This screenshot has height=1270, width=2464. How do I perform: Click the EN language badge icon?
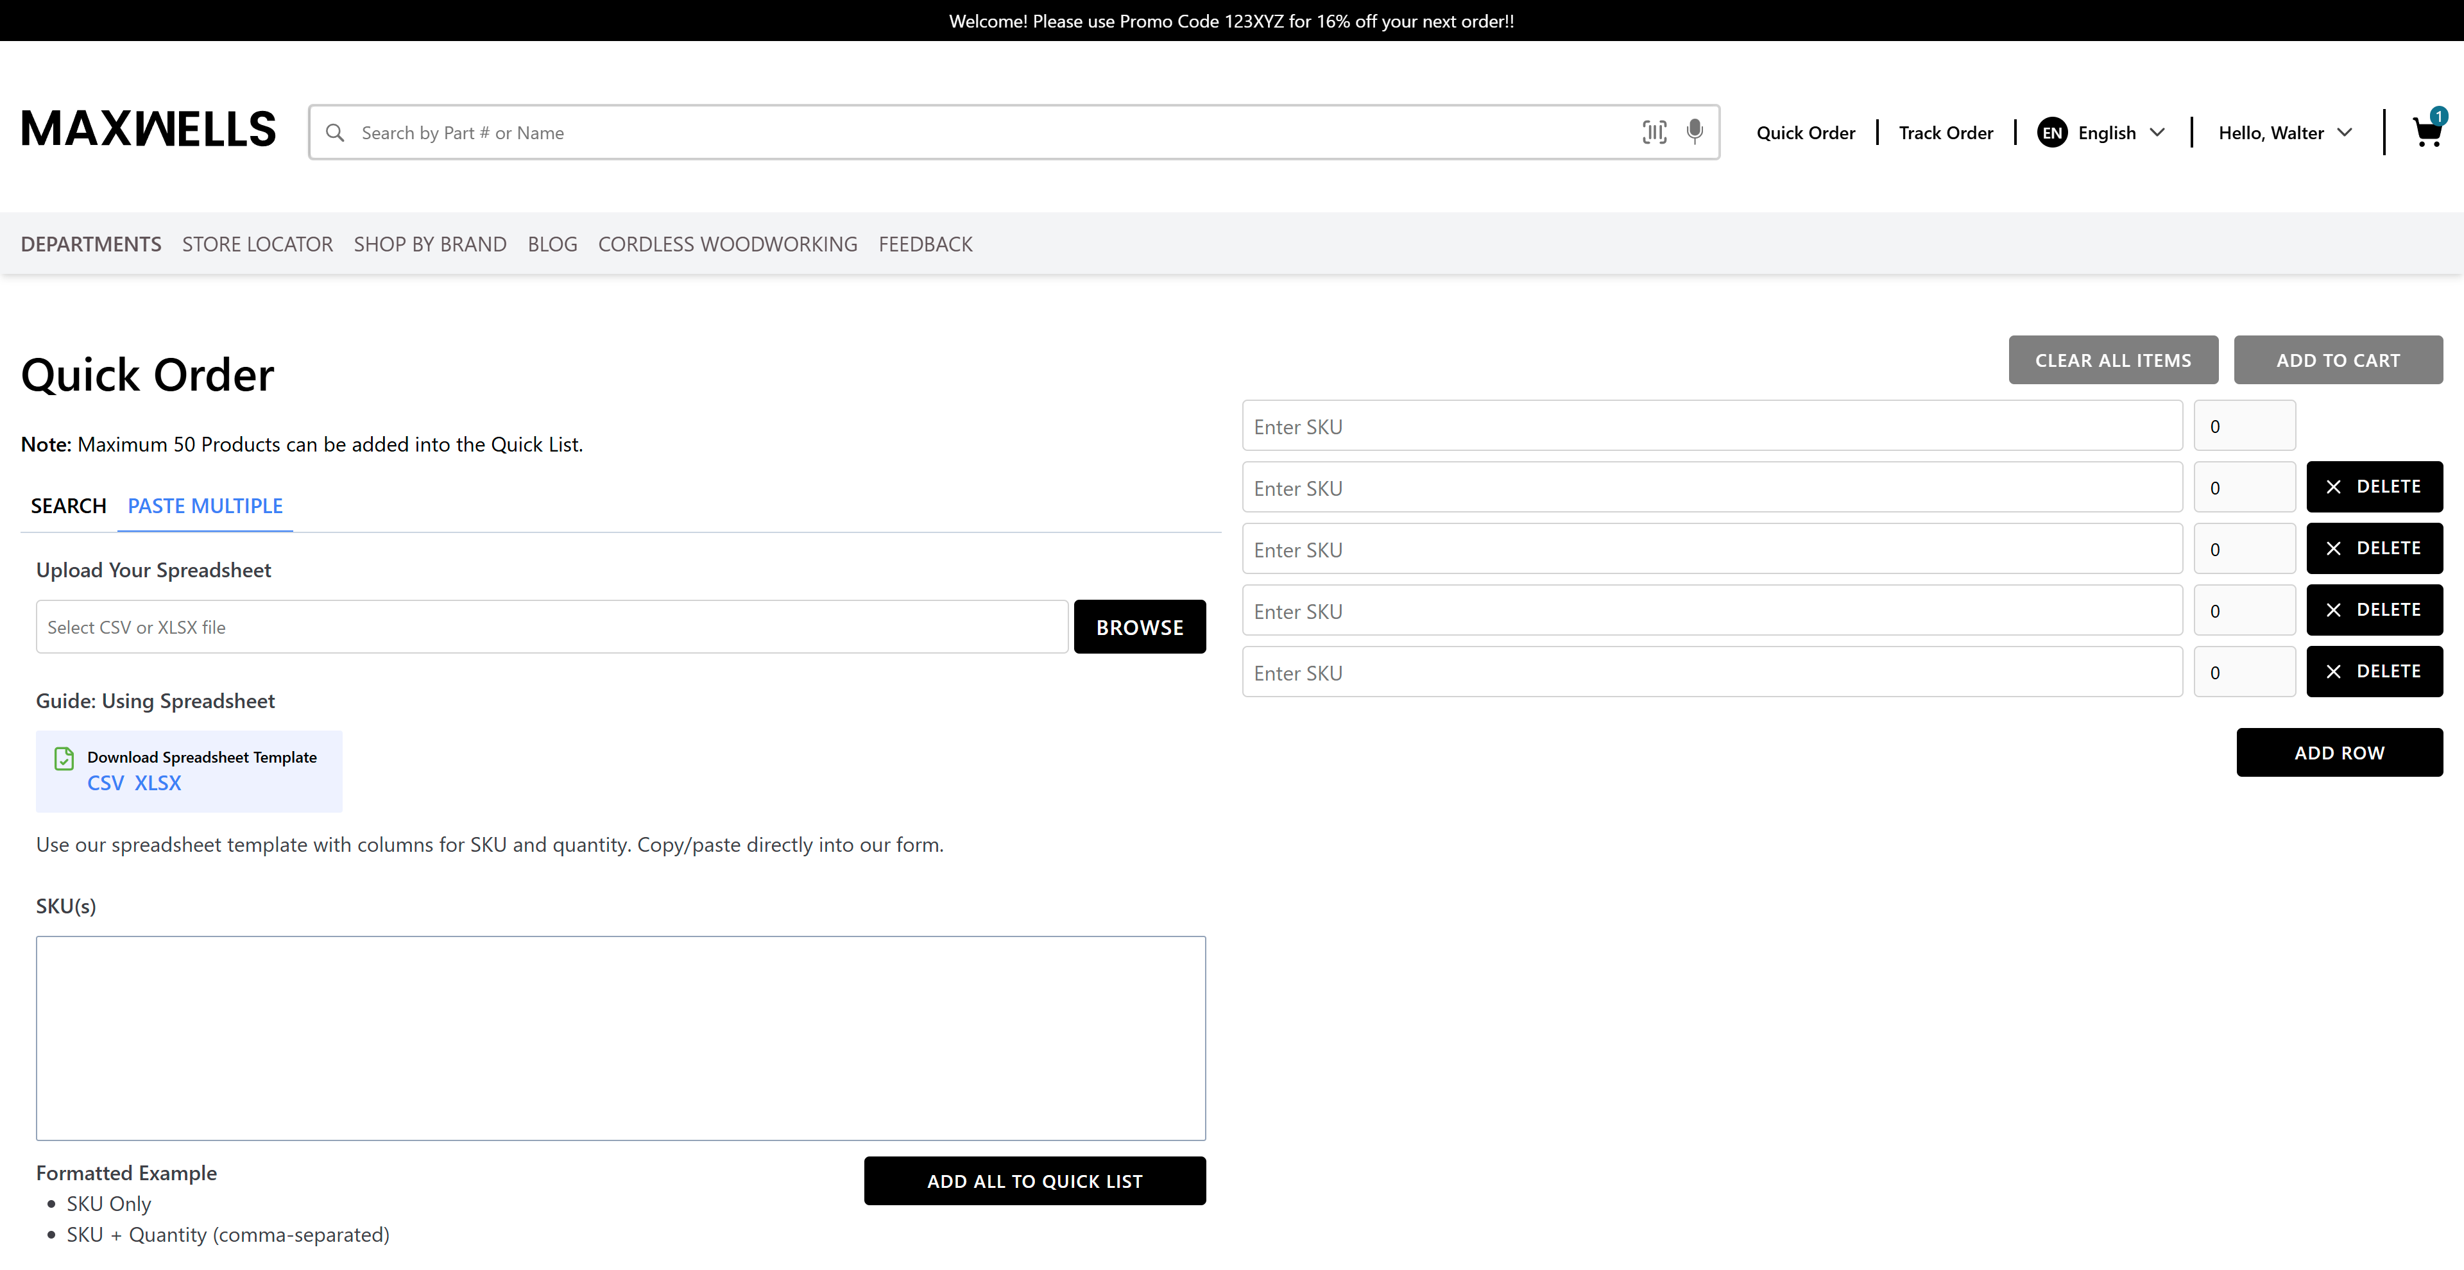2052,133
